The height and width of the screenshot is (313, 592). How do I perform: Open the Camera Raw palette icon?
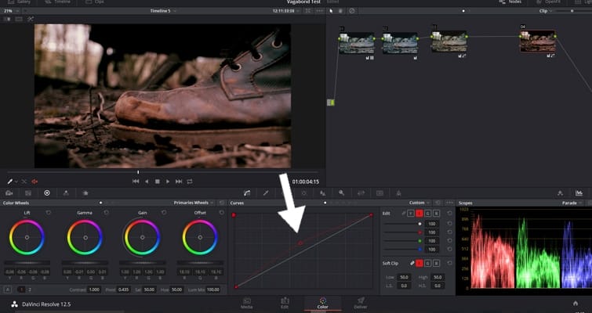tap(9, 192)
